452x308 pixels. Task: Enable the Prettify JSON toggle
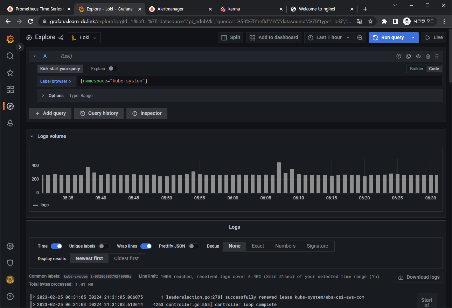194,246
